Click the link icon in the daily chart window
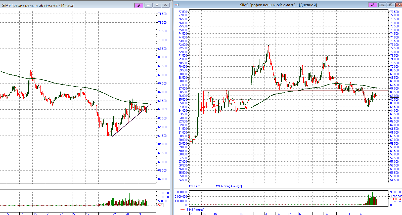The height and width of the screenshot is (215, 402). point(373,5)
